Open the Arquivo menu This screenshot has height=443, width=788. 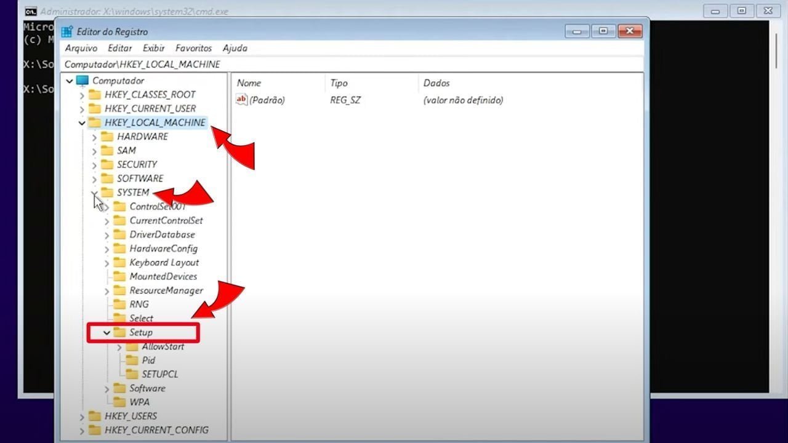tap(81, 48)
